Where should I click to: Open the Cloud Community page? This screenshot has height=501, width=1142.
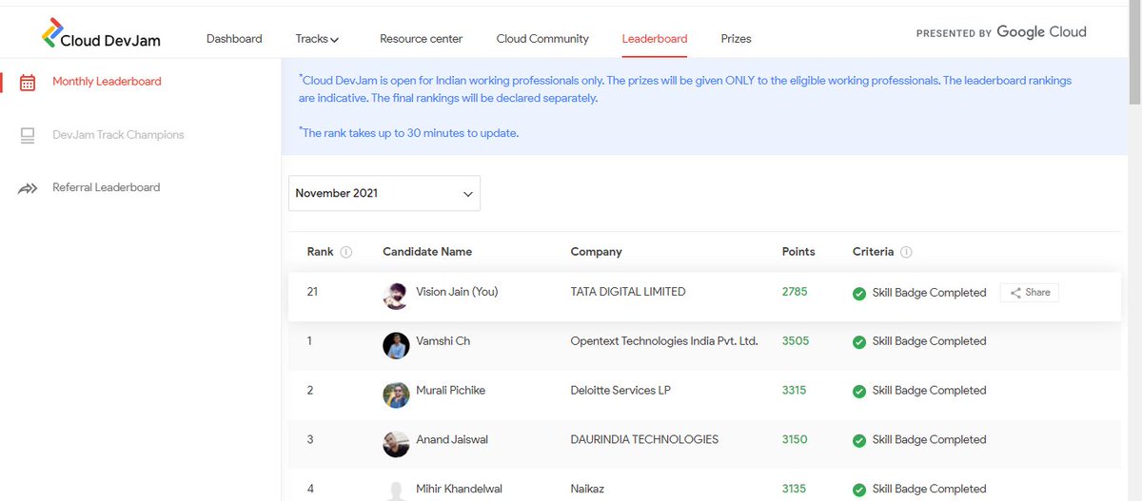pos(542,39)
